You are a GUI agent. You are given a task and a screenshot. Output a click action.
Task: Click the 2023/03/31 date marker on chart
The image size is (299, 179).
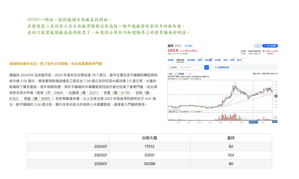[x=253, y=122]
